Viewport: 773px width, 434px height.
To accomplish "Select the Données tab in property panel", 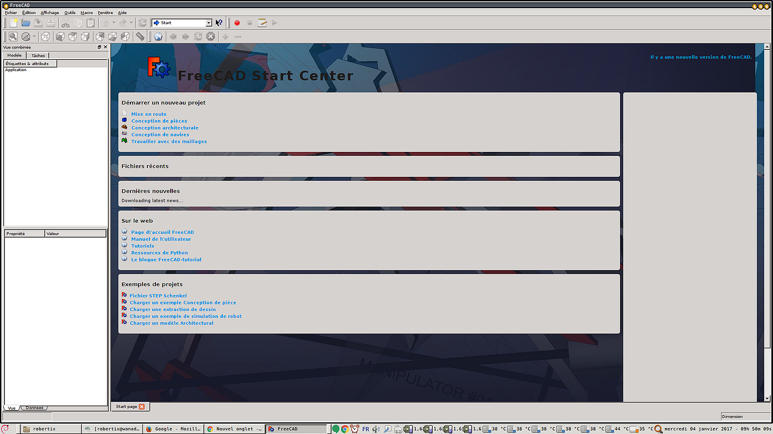I will click(35, 408).
